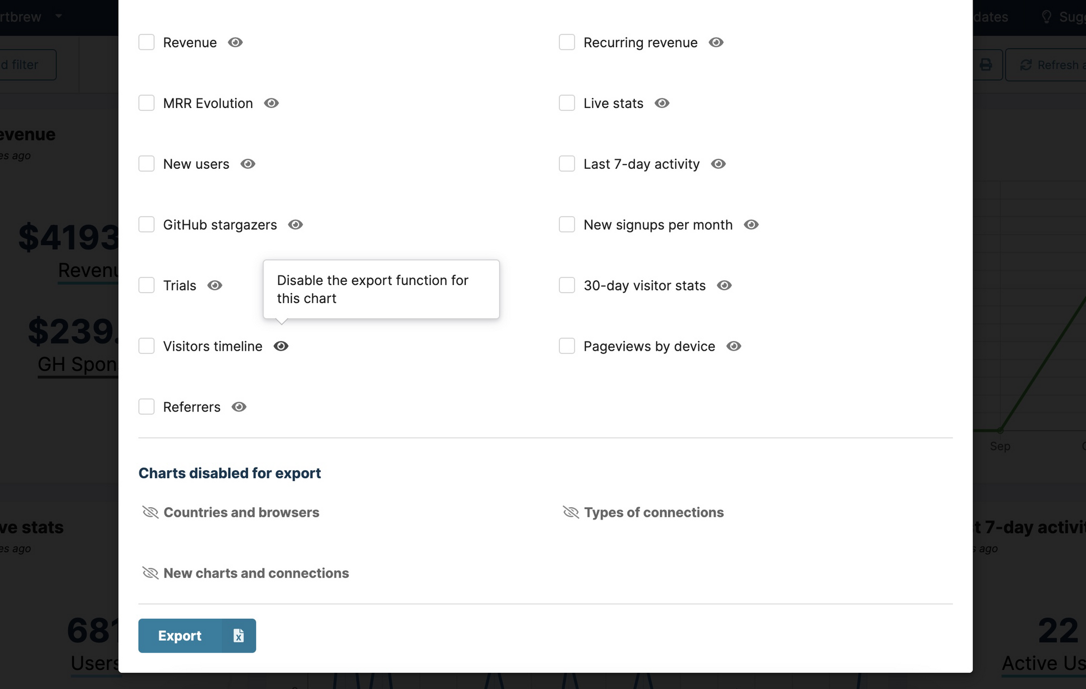The height and width of the screenshot is (689, 1086).
Task: Select the Last 7-day activity checkbox
Action: click(x=567, y=164)
